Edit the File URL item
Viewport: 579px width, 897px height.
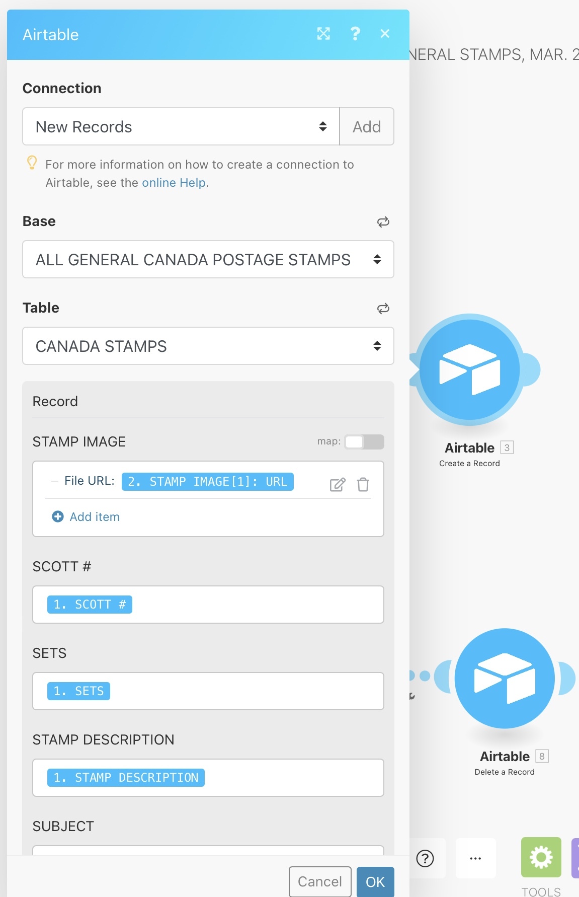[338, 485]
